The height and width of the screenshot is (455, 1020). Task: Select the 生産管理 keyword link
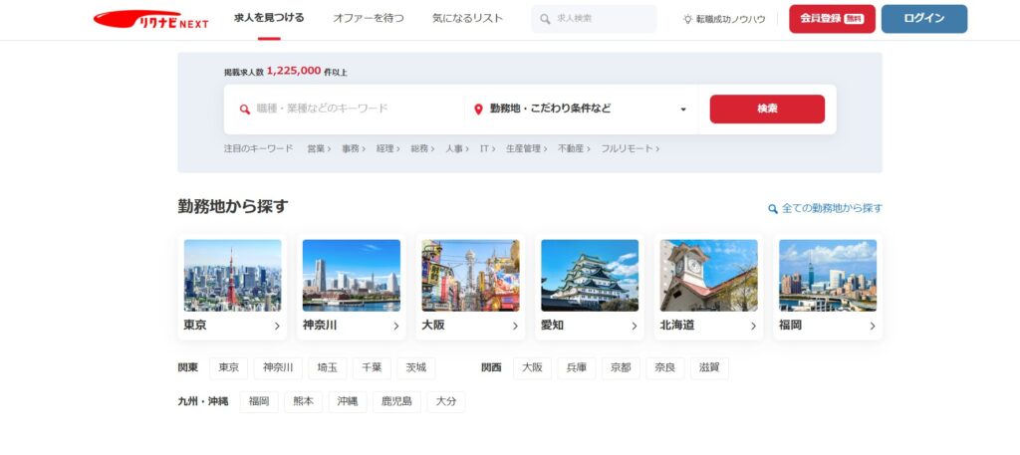pyautogui.click(x=526, y=149)
